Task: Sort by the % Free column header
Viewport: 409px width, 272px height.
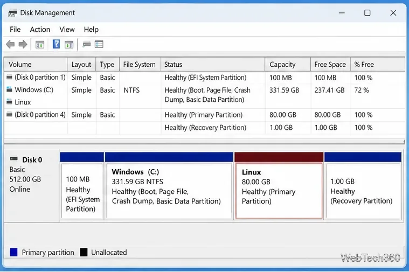Action: coord(378,65)
